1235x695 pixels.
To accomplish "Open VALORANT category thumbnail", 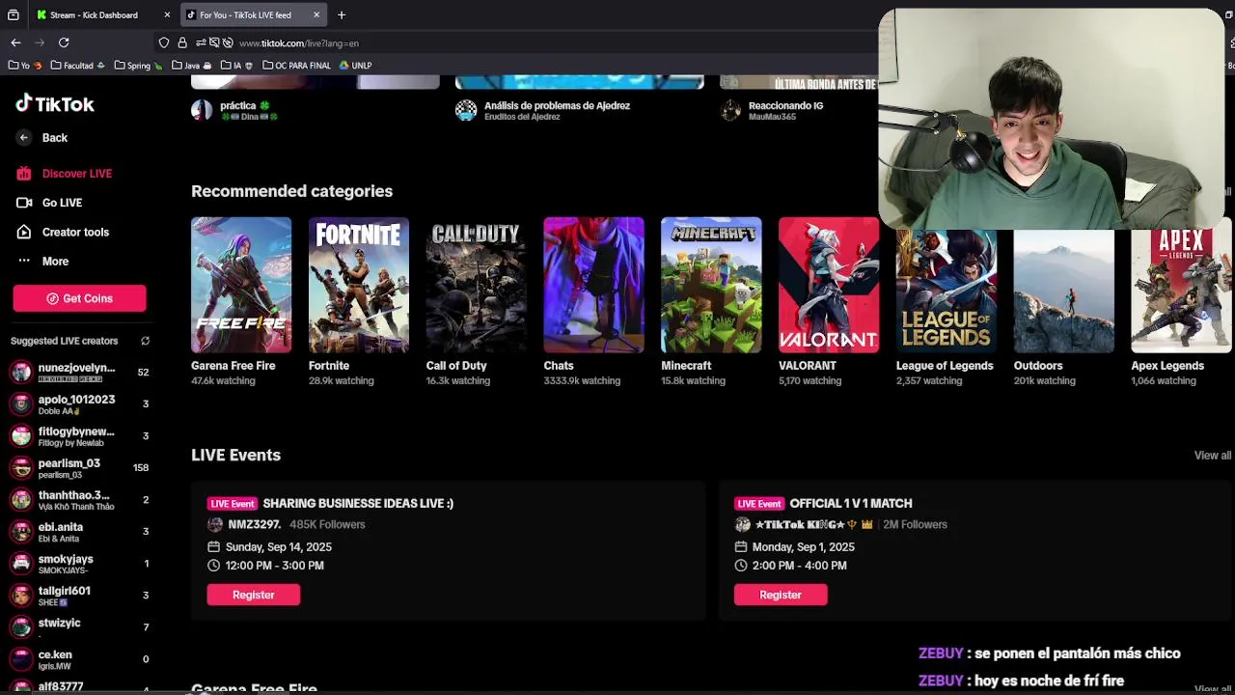I will tap(829, 285).
